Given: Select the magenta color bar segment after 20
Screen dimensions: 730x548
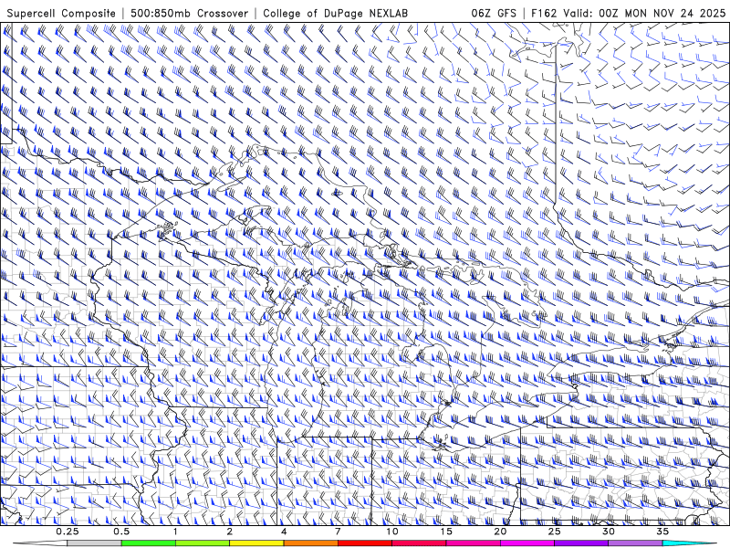Looking at the screenshot, I should [527, 543].
